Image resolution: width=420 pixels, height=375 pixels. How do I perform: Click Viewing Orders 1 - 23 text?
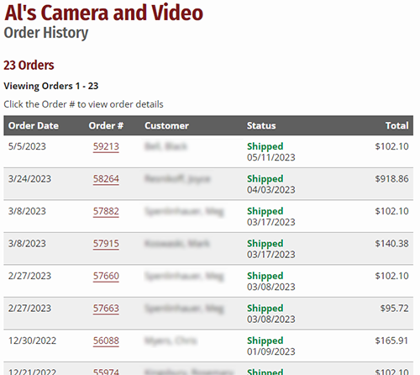[51, 86]
